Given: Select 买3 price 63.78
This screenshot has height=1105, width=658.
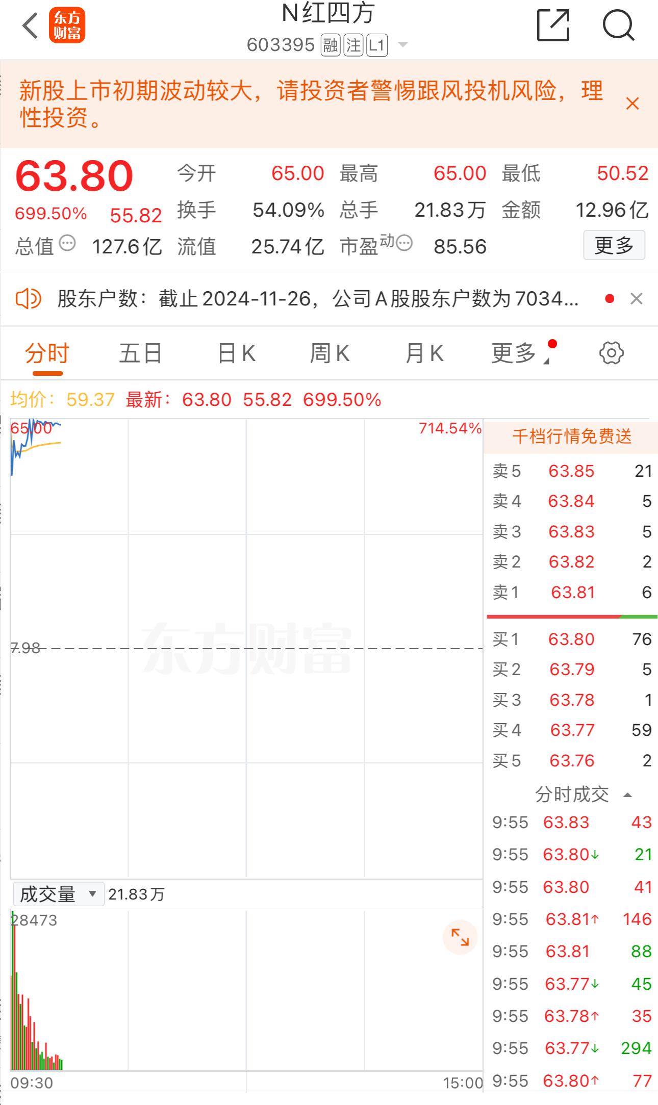Looking at the screenshot, I should (572, 700).
